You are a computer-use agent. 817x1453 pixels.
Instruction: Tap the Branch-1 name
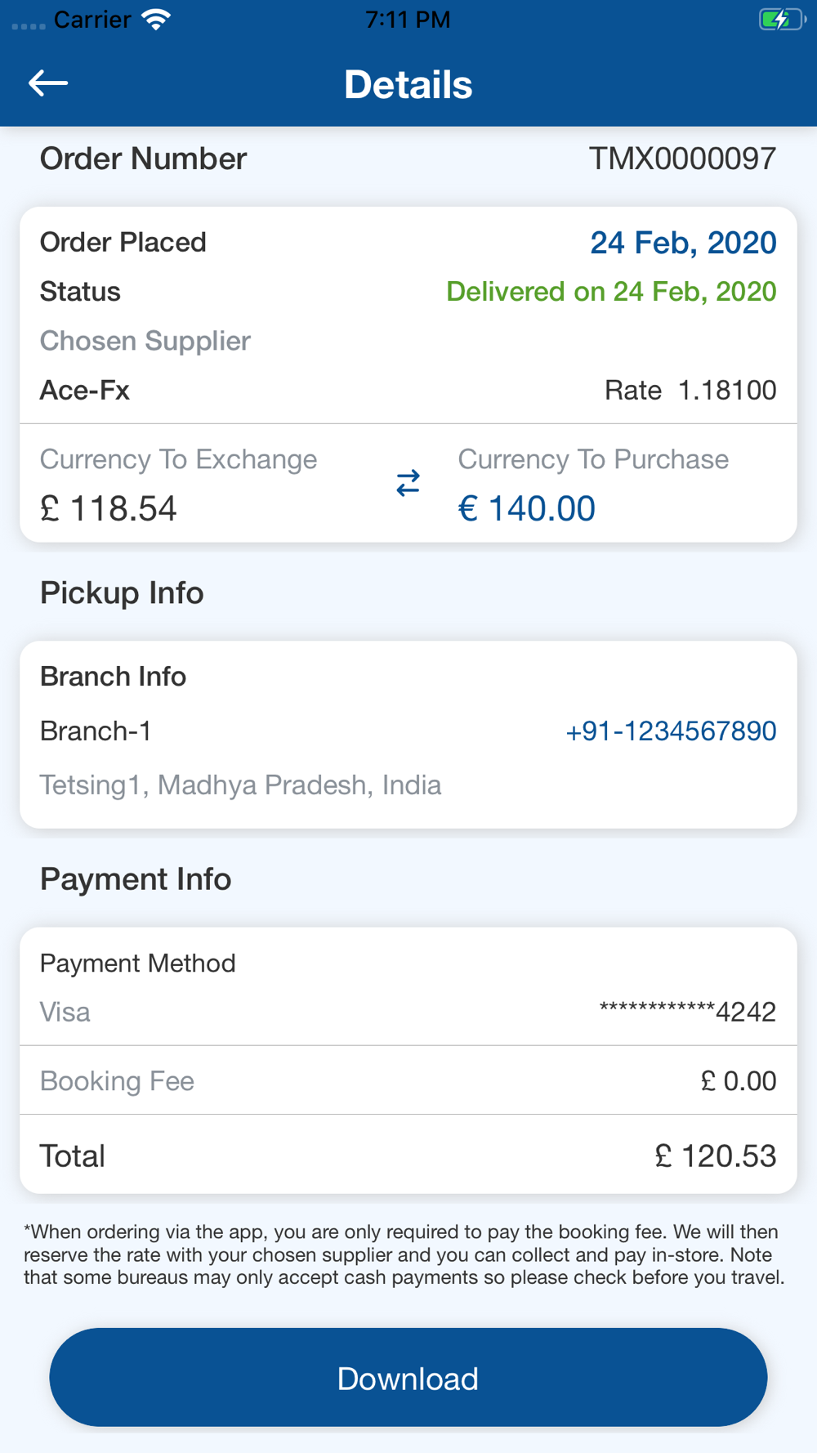[x=96, y=731]
